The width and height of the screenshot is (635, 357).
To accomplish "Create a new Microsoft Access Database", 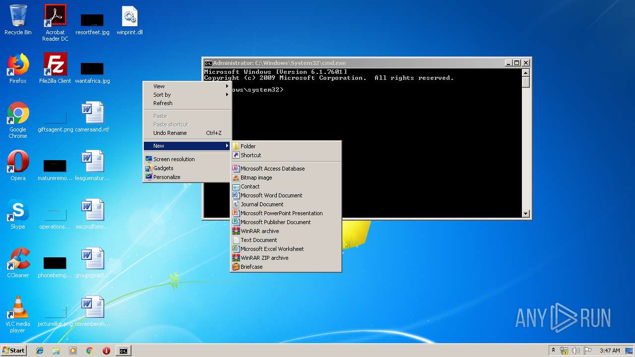I will tap(286, 169).
